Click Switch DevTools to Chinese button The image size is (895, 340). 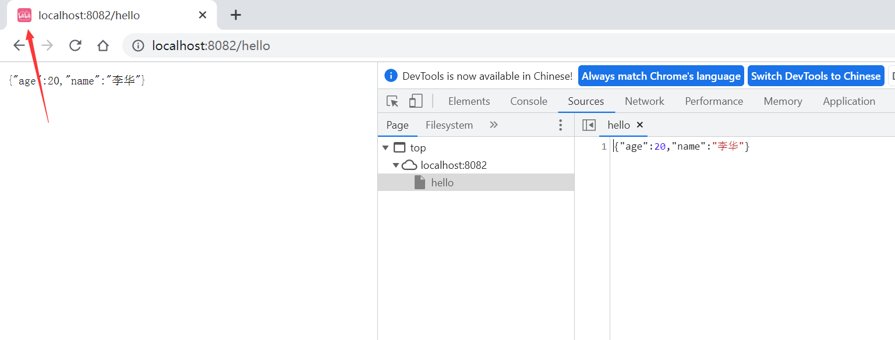(816, 76)
